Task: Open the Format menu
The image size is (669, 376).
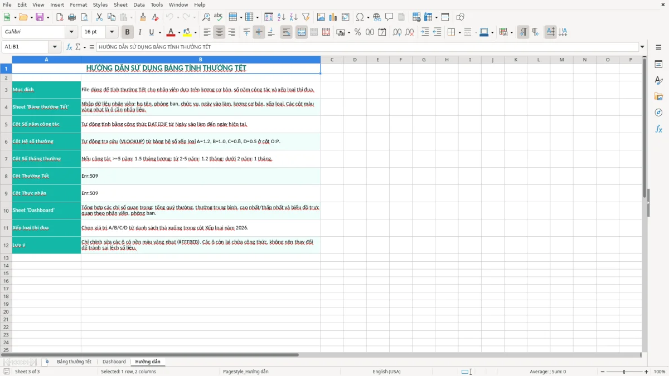Action: [x=78, y=4]
